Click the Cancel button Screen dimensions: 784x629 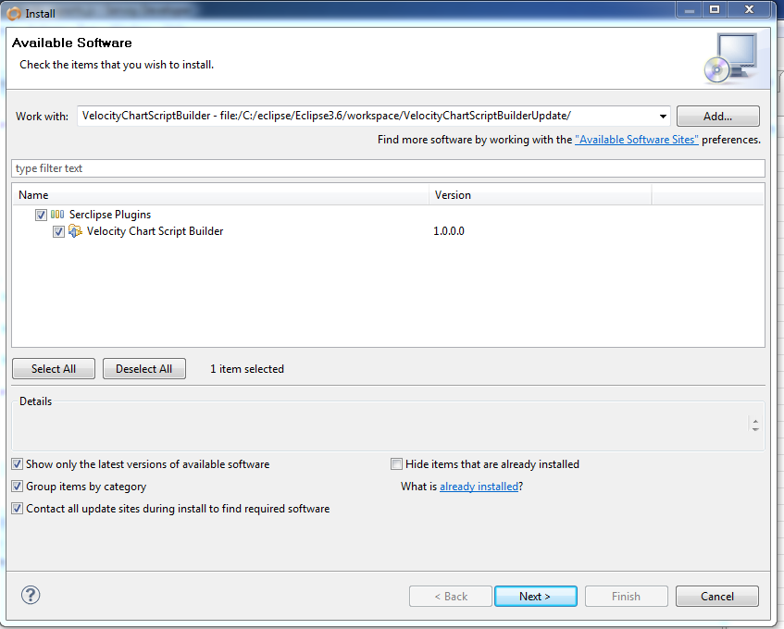(x=717, y=596)
